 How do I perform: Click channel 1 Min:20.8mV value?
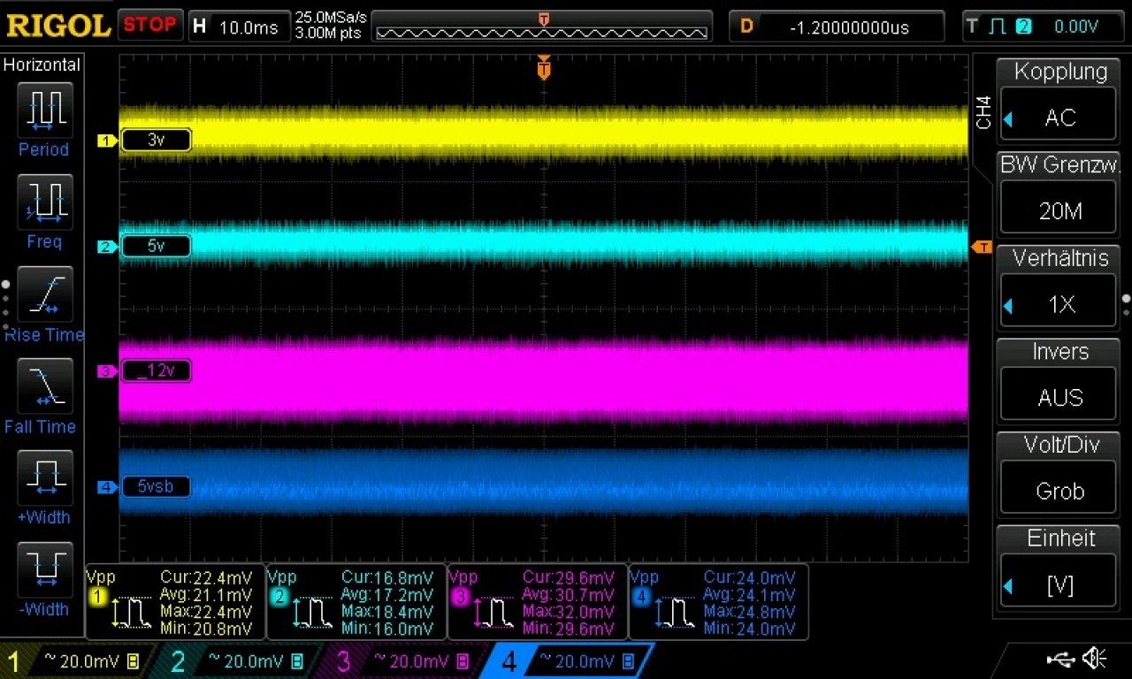pos(206,629)
